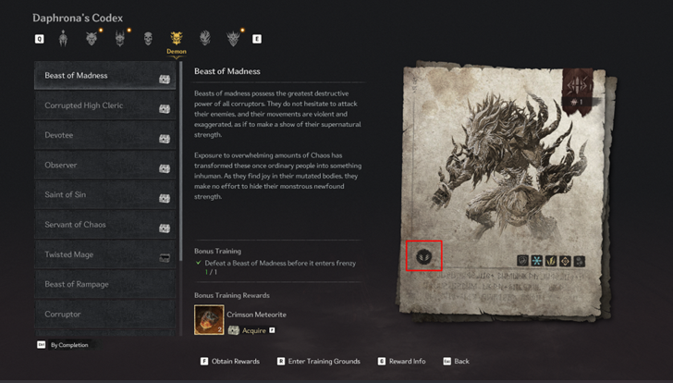Click the broken heart shield attribute icon
The image size is (673, 383).
[522, 261]
